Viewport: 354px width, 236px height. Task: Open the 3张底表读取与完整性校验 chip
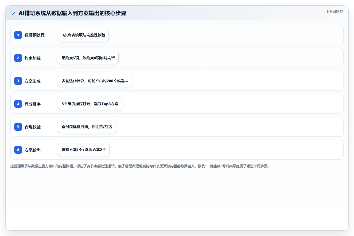[83, 35]
